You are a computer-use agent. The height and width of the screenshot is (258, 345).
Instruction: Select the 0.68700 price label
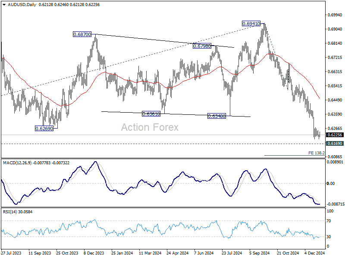(x=82, y=34)
